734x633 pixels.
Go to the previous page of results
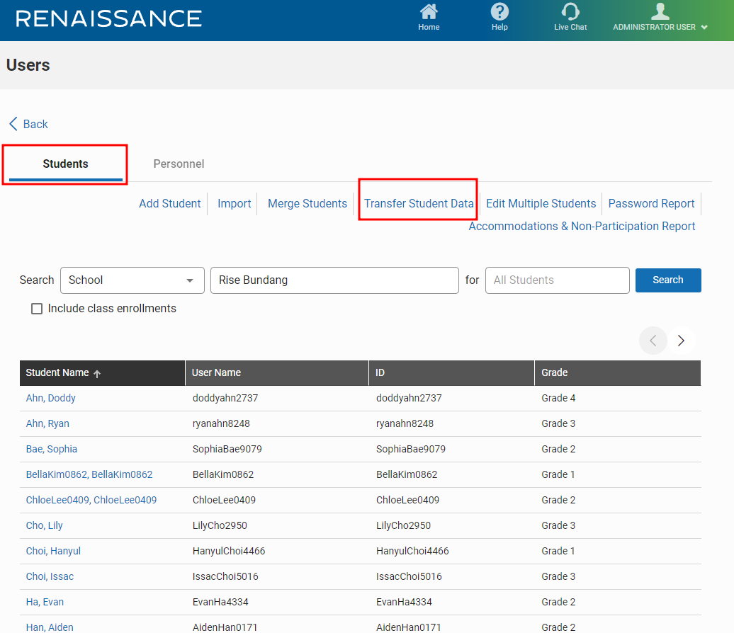[x=653, y=341]
